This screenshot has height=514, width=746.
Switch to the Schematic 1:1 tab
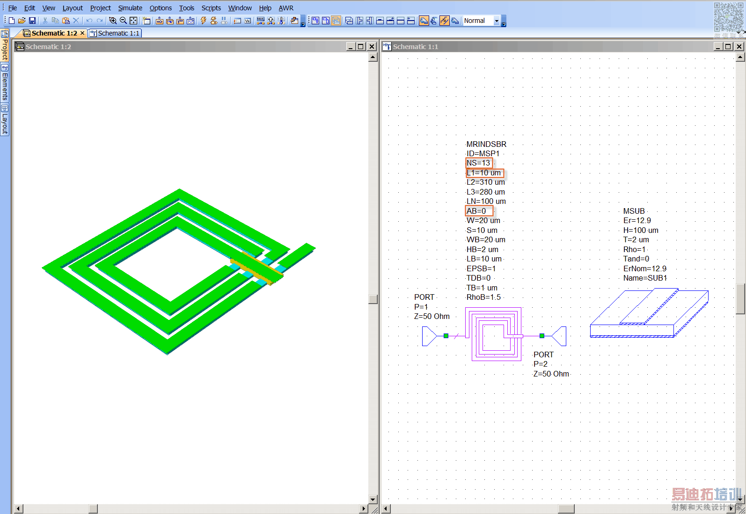[x=115, y=33]
